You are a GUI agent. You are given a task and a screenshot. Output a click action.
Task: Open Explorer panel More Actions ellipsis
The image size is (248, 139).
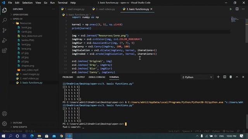point(53,9)
